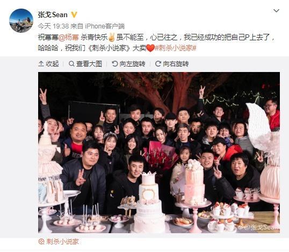Click the rotate-right arrow icon
Screen dimensions: 289x252
158,64
